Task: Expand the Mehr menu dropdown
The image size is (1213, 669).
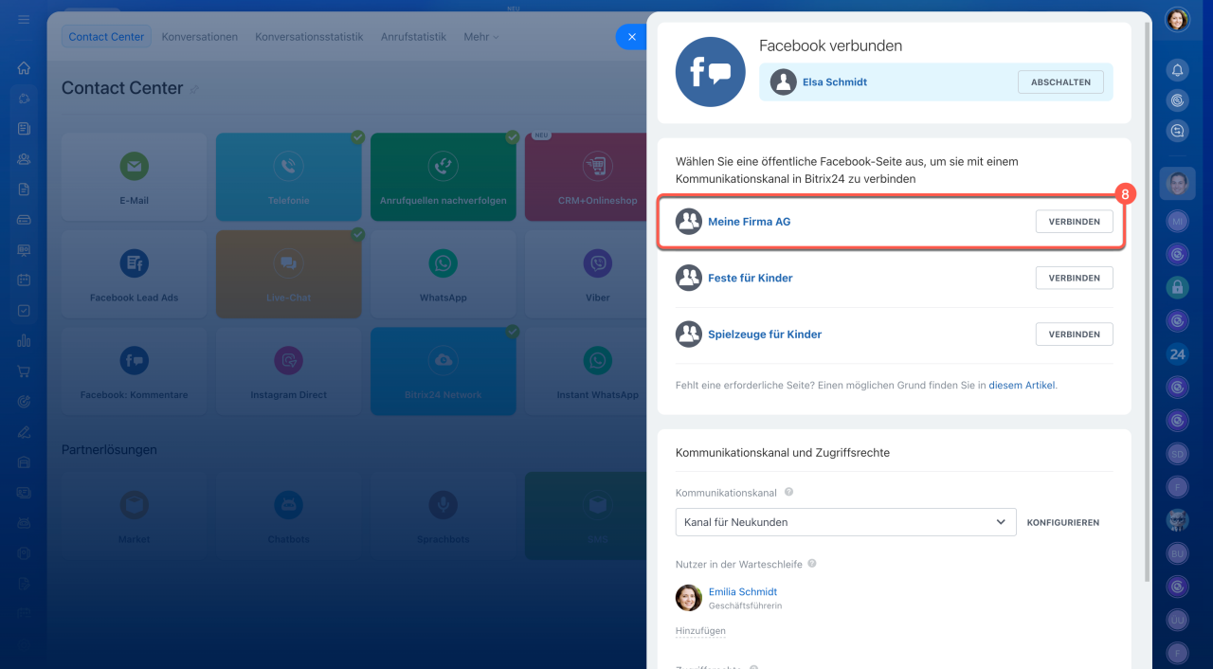Action: tap(481, 37)
